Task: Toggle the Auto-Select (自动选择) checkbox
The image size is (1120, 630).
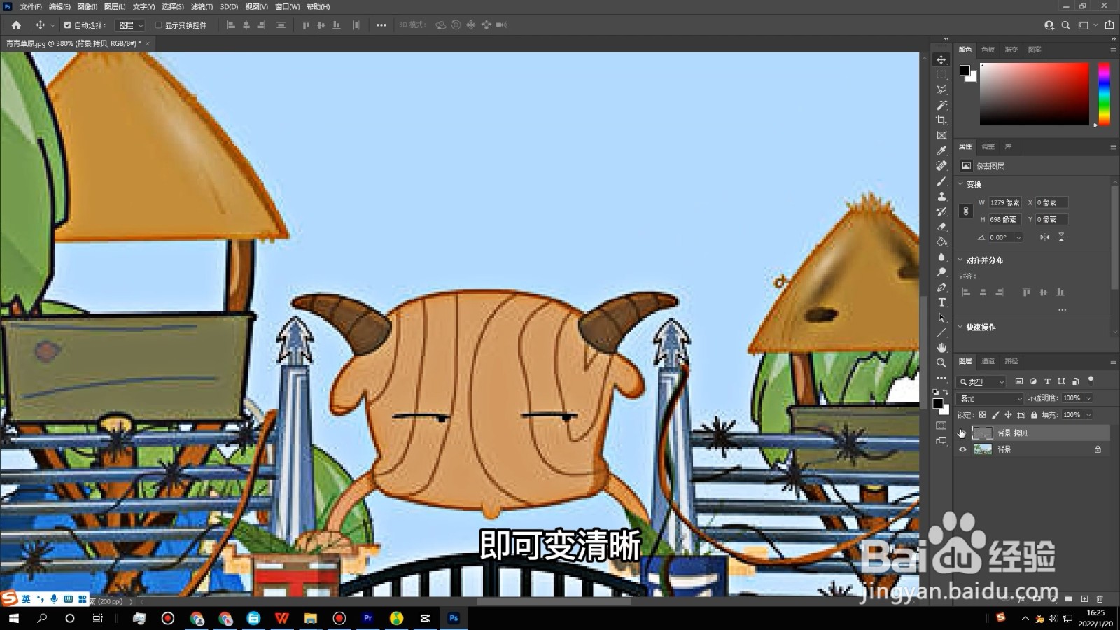Action: click(x=67, y=25)
